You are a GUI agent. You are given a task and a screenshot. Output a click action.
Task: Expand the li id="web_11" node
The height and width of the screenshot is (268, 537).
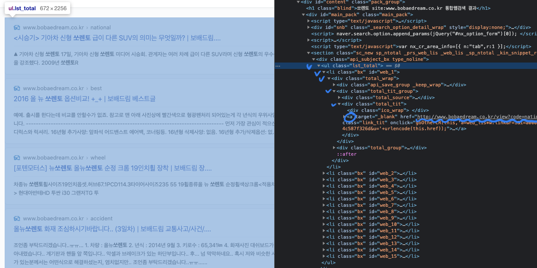(x=324, y=231)
